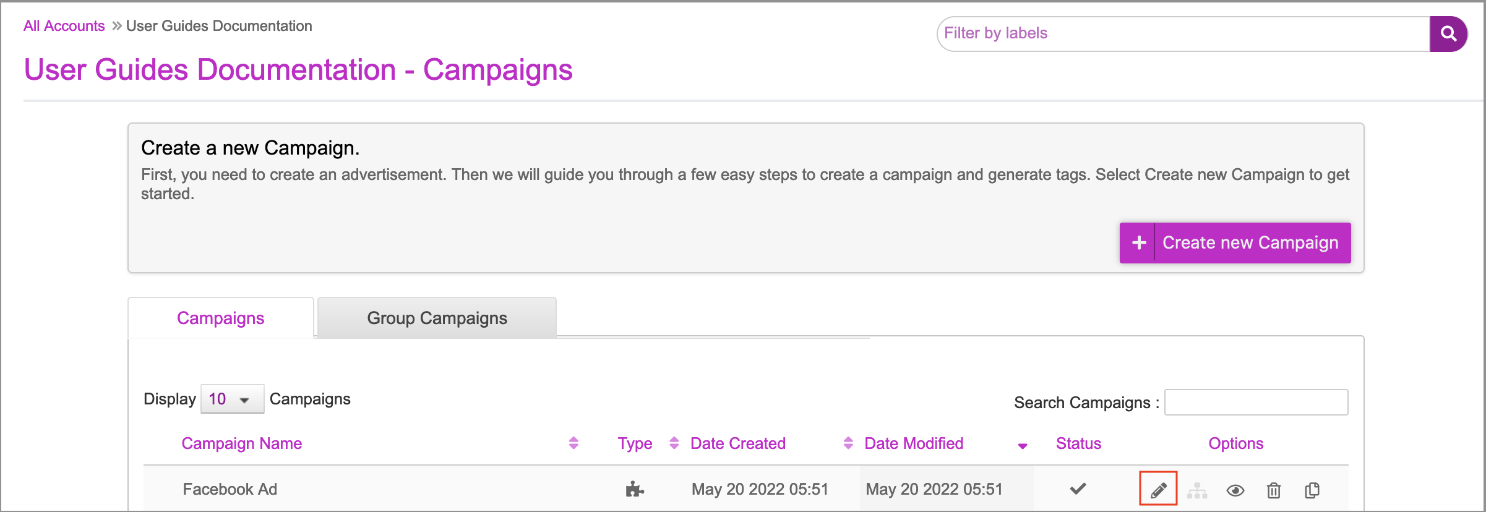Switch to the Group Campaigns tab

[437, 318]
